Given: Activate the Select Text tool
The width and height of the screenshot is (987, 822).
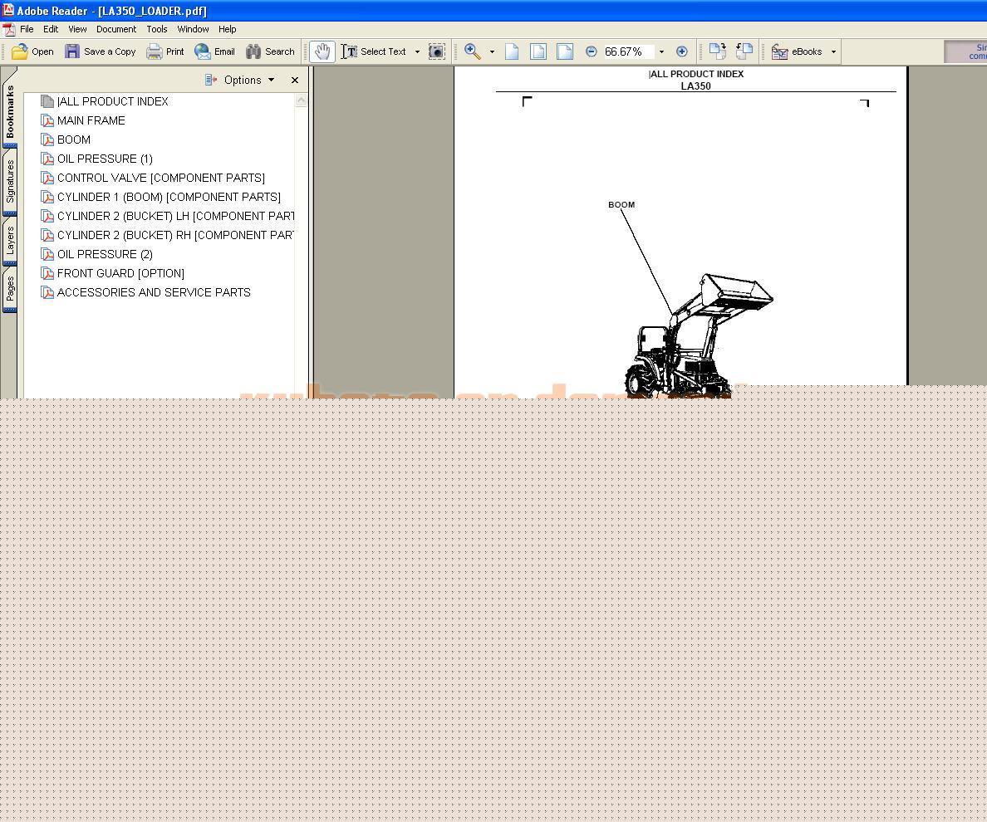Looking at the screenshot, I should click(x=374, y=51).
